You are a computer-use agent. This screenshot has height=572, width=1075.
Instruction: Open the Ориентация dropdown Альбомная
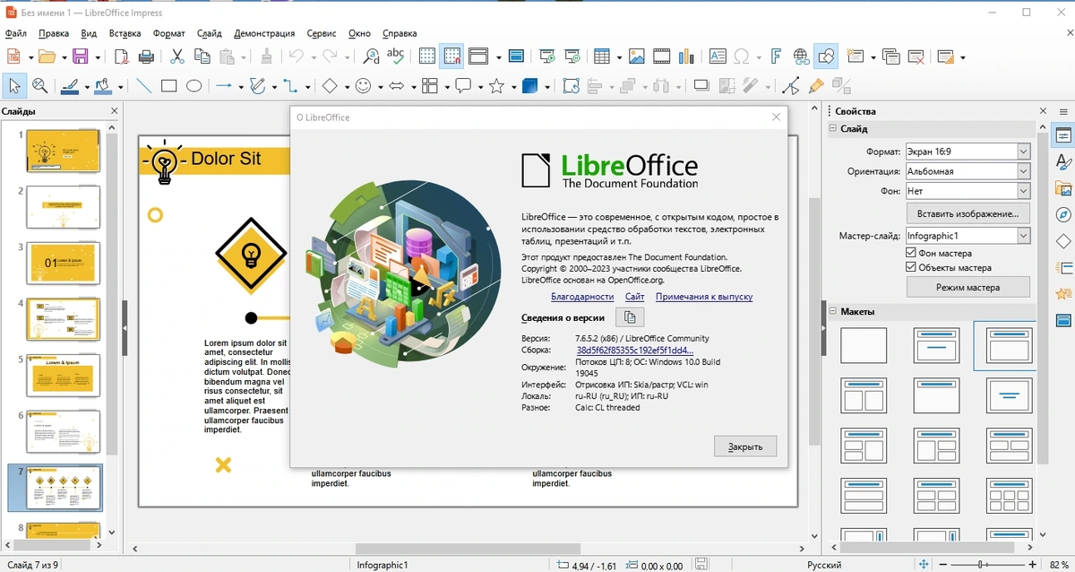967,171
